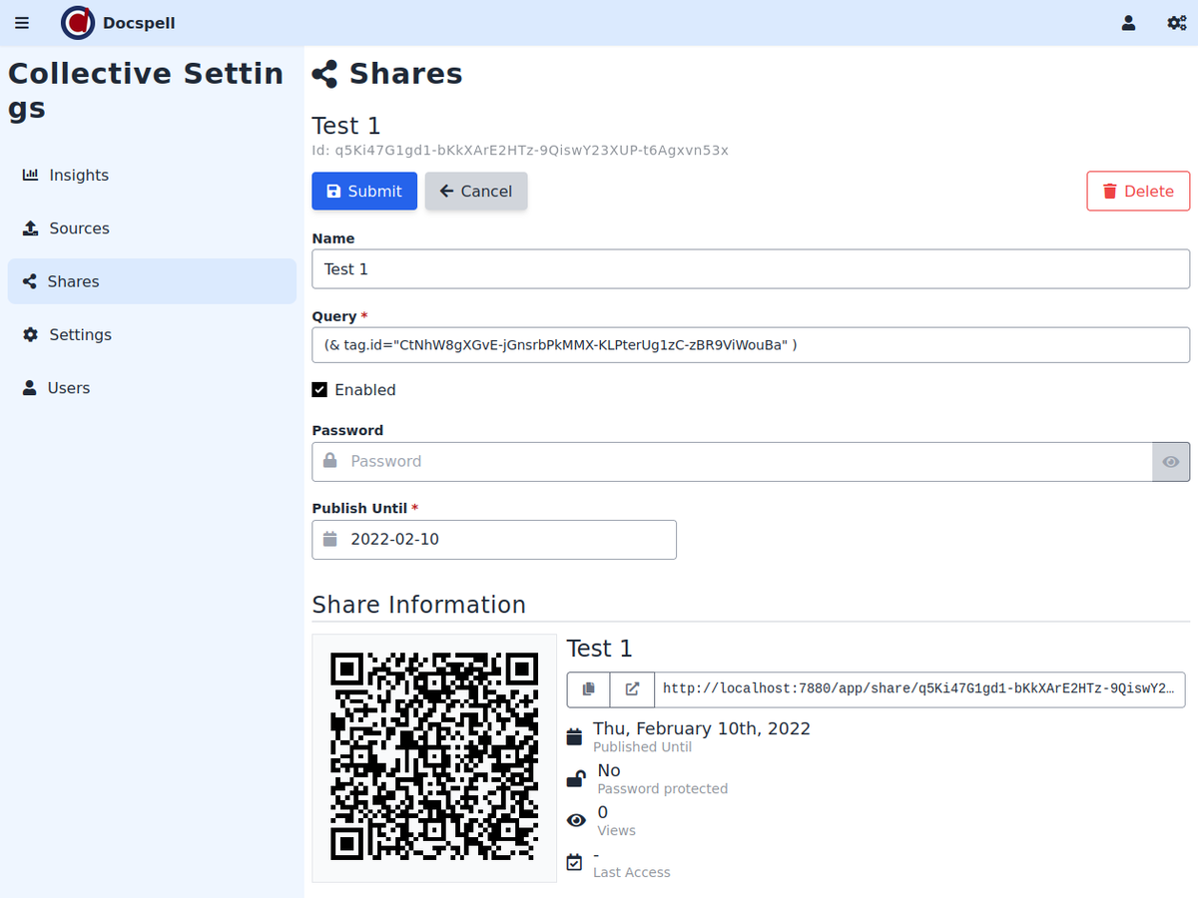Open the share link in a new tab
Image resolution: width=1198 pixels, height=898 pixels.
(632, 689)
